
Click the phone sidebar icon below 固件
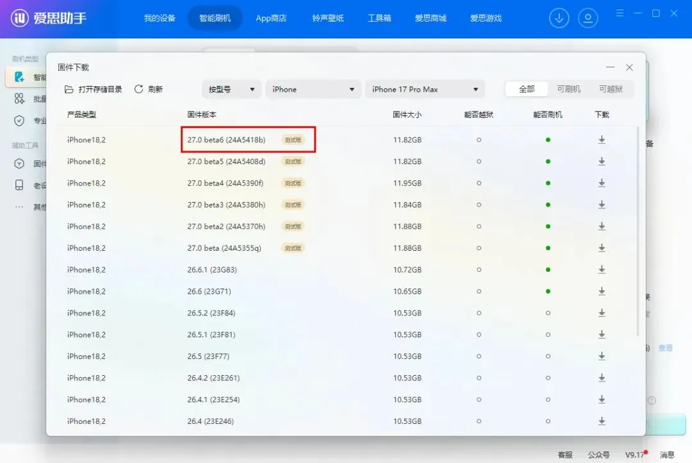(x=19, y=185)
